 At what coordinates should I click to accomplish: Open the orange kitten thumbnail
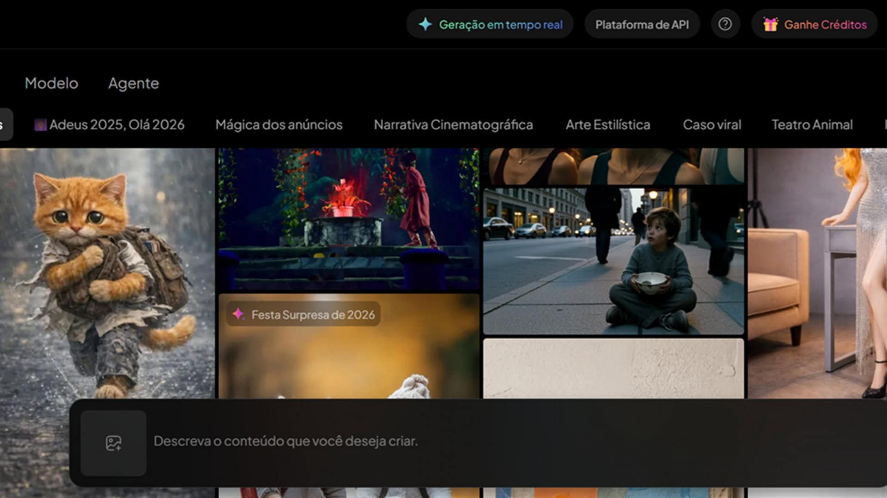107,272
